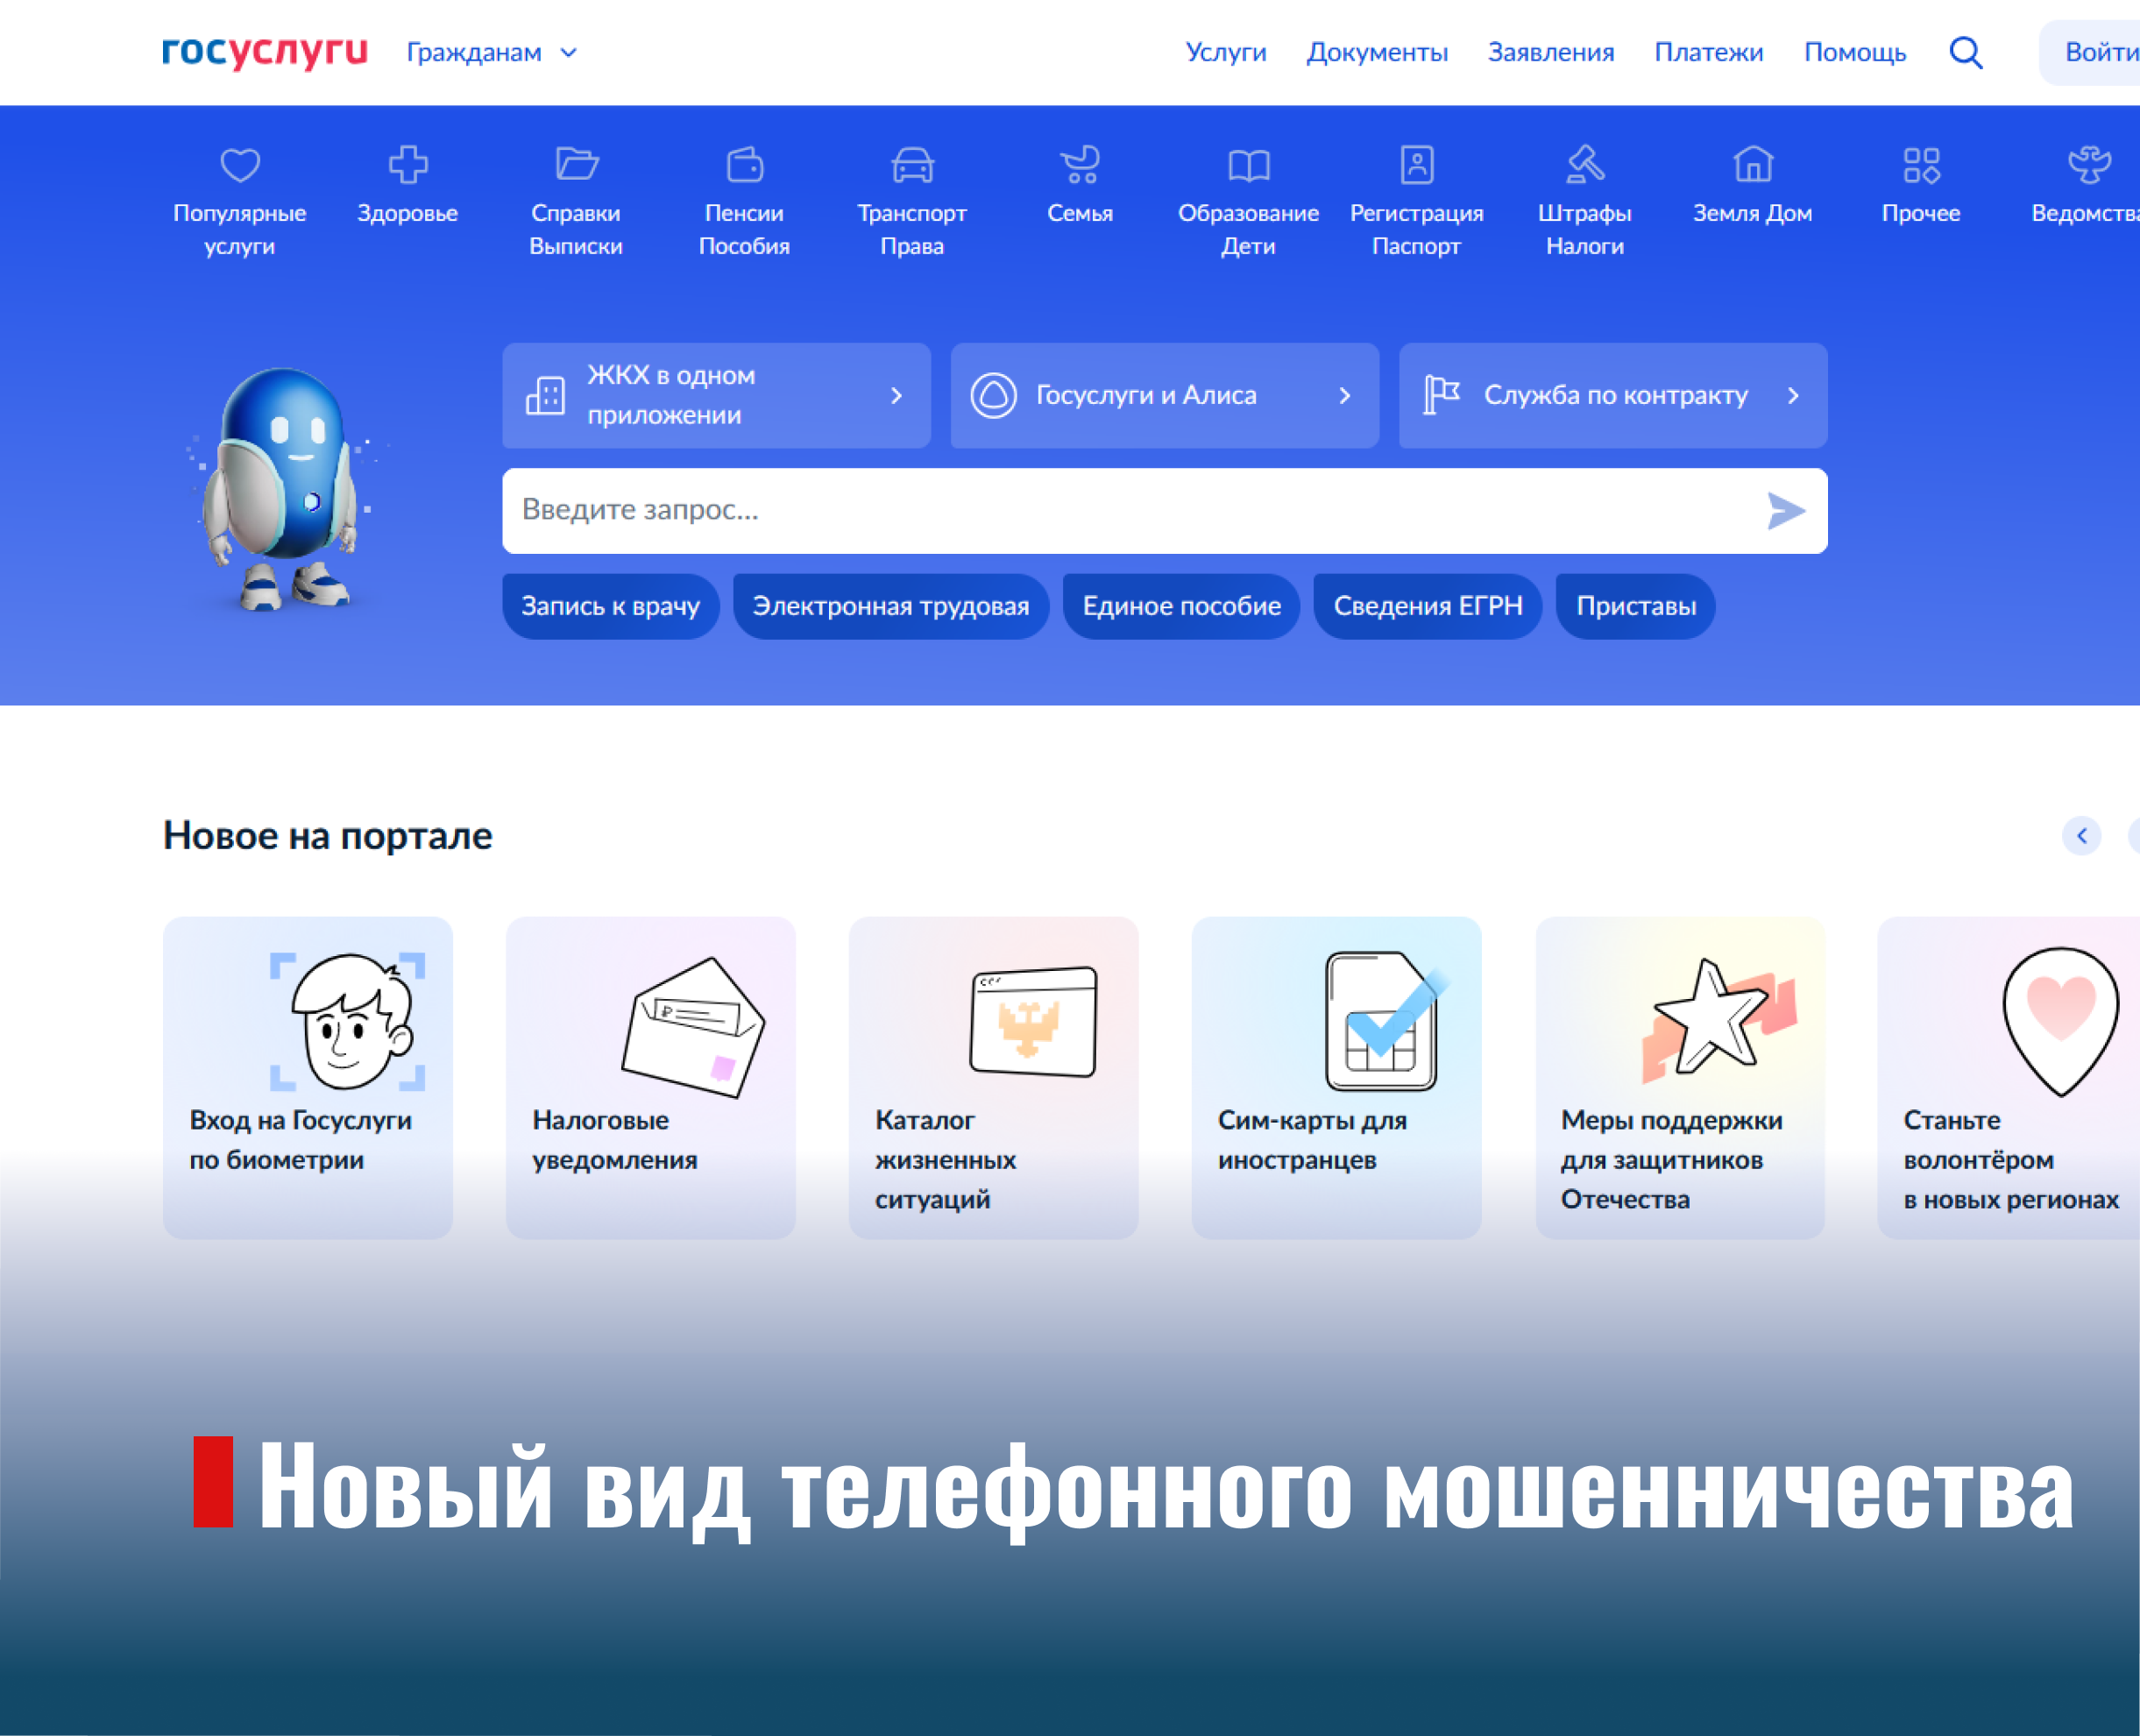Screen dimensions: 2140x1736
Task: Click the Штрафы Налоги gavel icon
Action: click(x=1585, y=165)
